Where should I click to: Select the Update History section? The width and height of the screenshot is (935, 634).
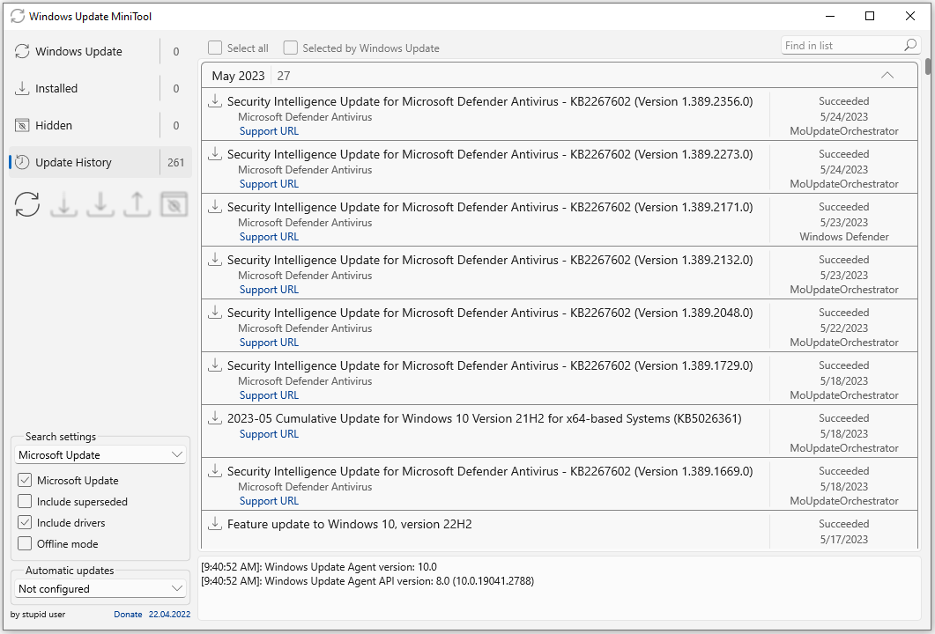[x=100, y=162]
